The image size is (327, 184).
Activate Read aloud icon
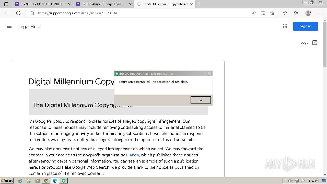click(x=254, y=13)
